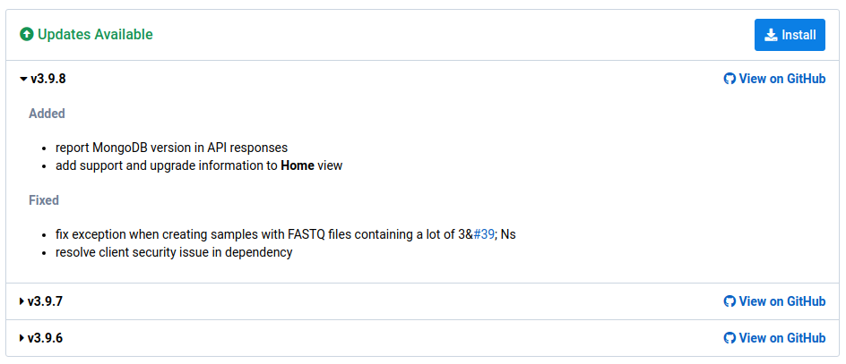
Task: Expand the v3.9.7 release caret
Action: pyautogui.click(x=22, y=301)
